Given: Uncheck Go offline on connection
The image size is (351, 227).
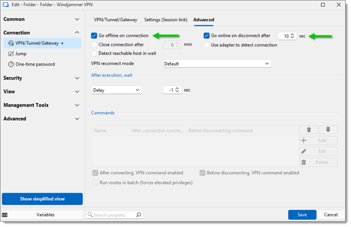Looking at the screenshot, I should [94, 36].
